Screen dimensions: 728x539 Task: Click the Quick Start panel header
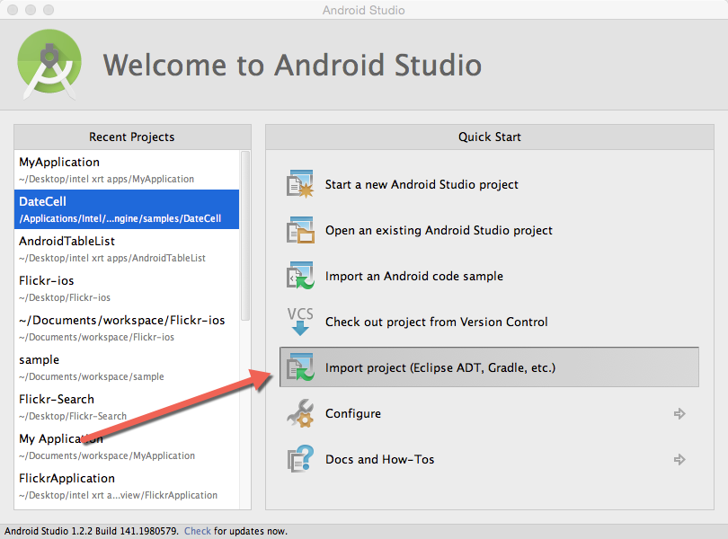490,137
